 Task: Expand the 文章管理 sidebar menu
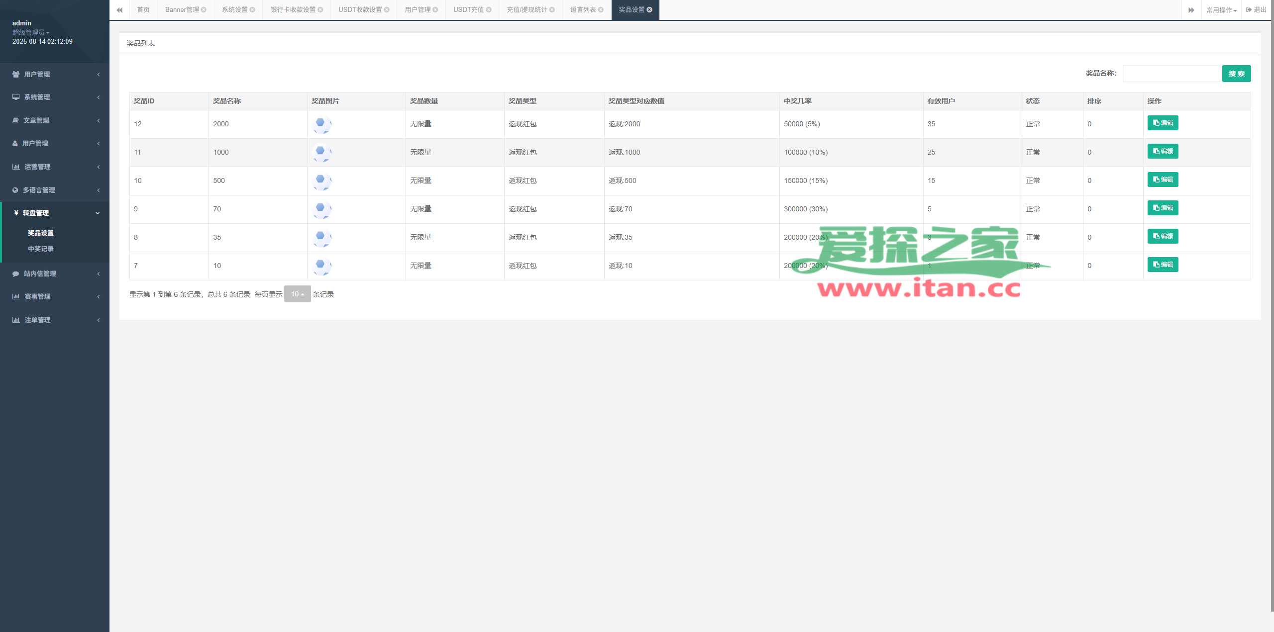(55, 120)
